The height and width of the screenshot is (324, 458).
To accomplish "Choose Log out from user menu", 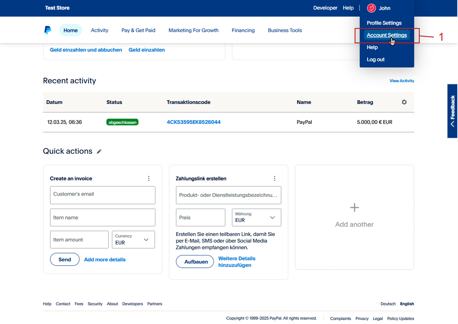I will (x=376, y=60).
